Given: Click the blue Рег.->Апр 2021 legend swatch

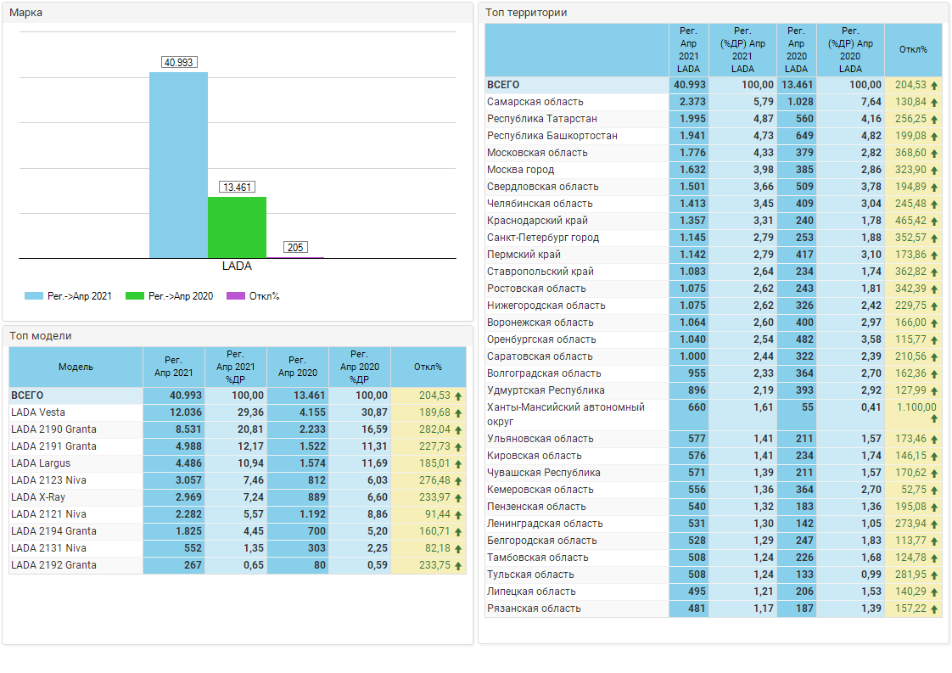Looking at the screenshot, I should click(33, 296).
